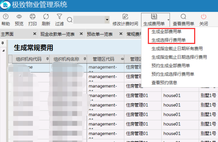218x142 pixels.
Task: Click the 生成费用单 toolbar button
Action: [154, 20]
